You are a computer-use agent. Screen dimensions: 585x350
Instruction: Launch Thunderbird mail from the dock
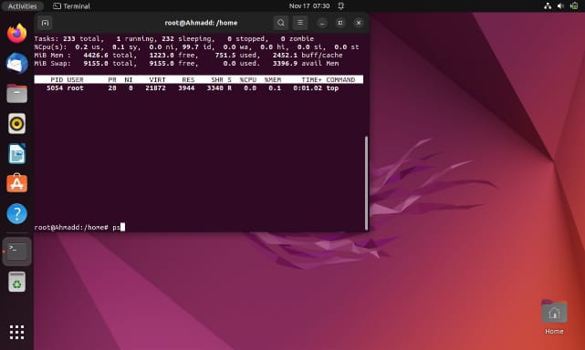16,63
